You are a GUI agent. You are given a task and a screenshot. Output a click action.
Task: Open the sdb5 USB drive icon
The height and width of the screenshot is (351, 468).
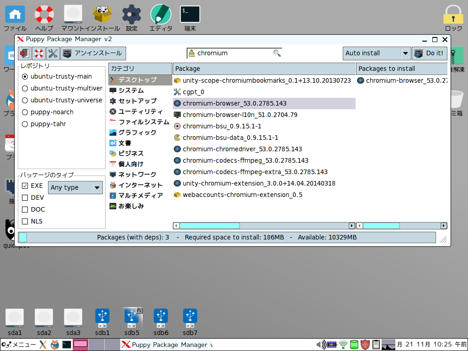click(x=132, y=322)
